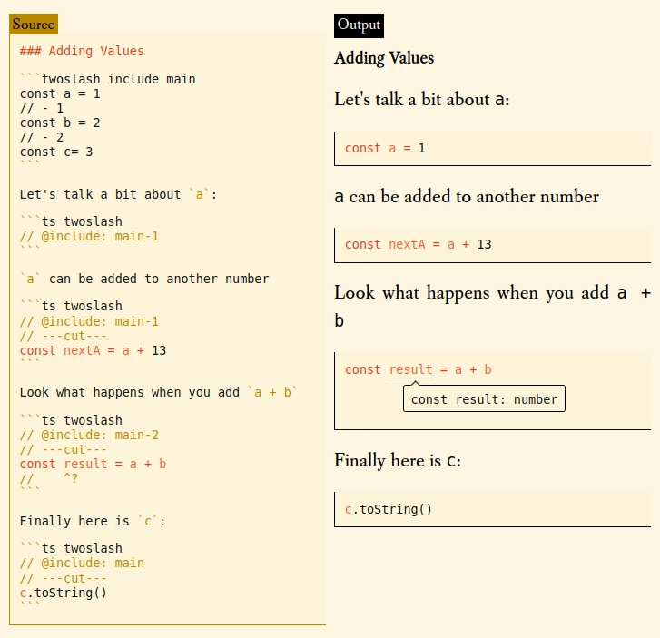Click the '// ^?' query marker line
The width and height of the screenshot is (660, 638).
click(49, 478)
